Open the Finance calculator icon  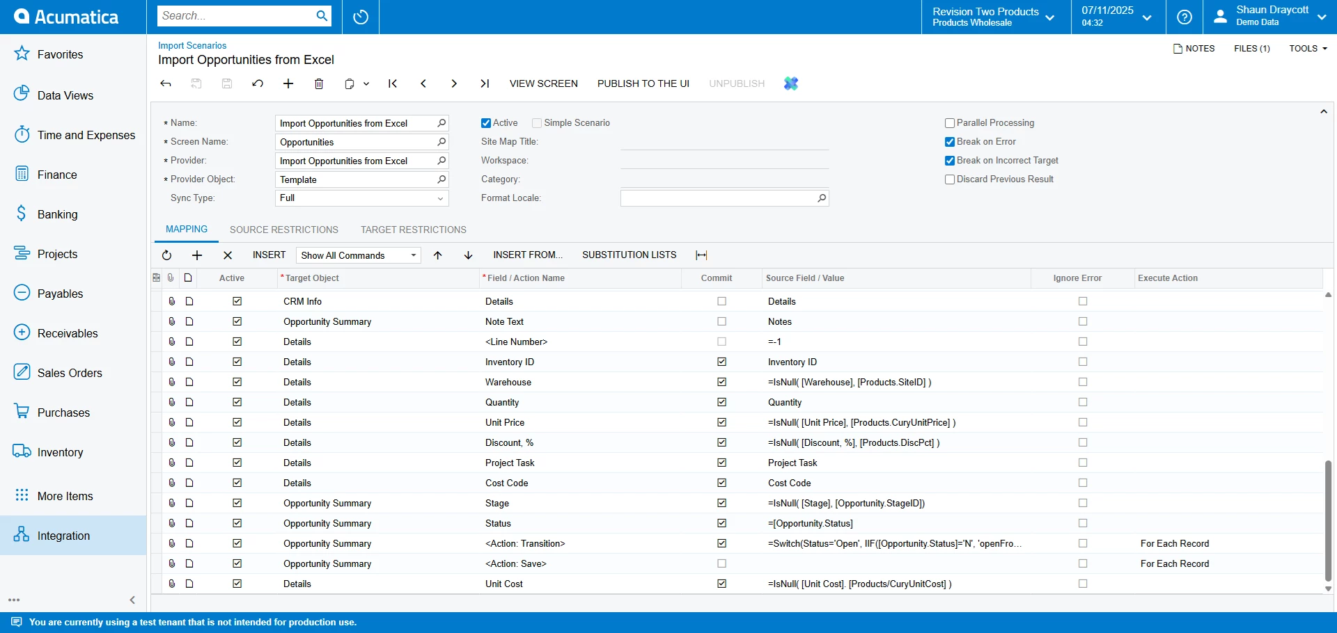pos(22,173)
